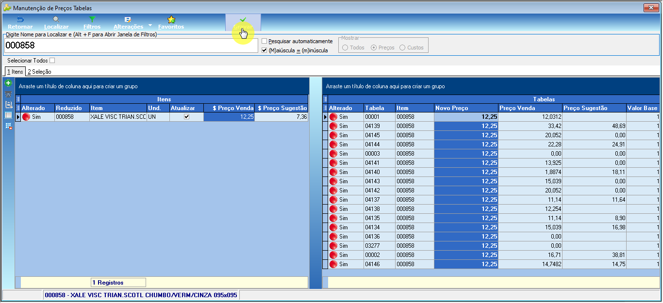
Task: Click red status icon for Tabela 04146
Action: click(x=333, y=264)
